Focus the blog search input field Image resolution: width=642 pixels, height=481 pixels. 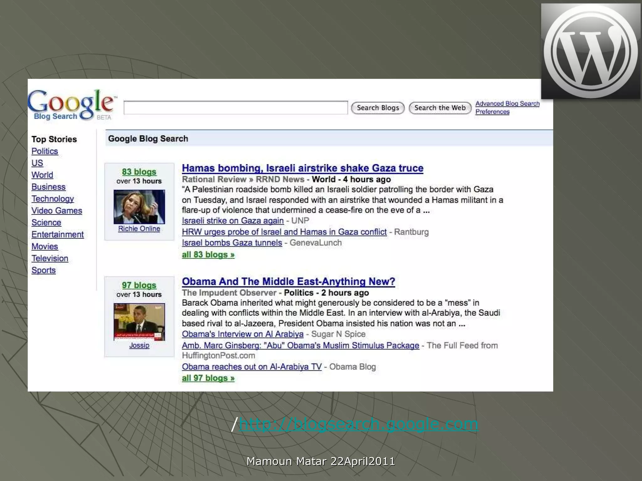tap(236, 108)
